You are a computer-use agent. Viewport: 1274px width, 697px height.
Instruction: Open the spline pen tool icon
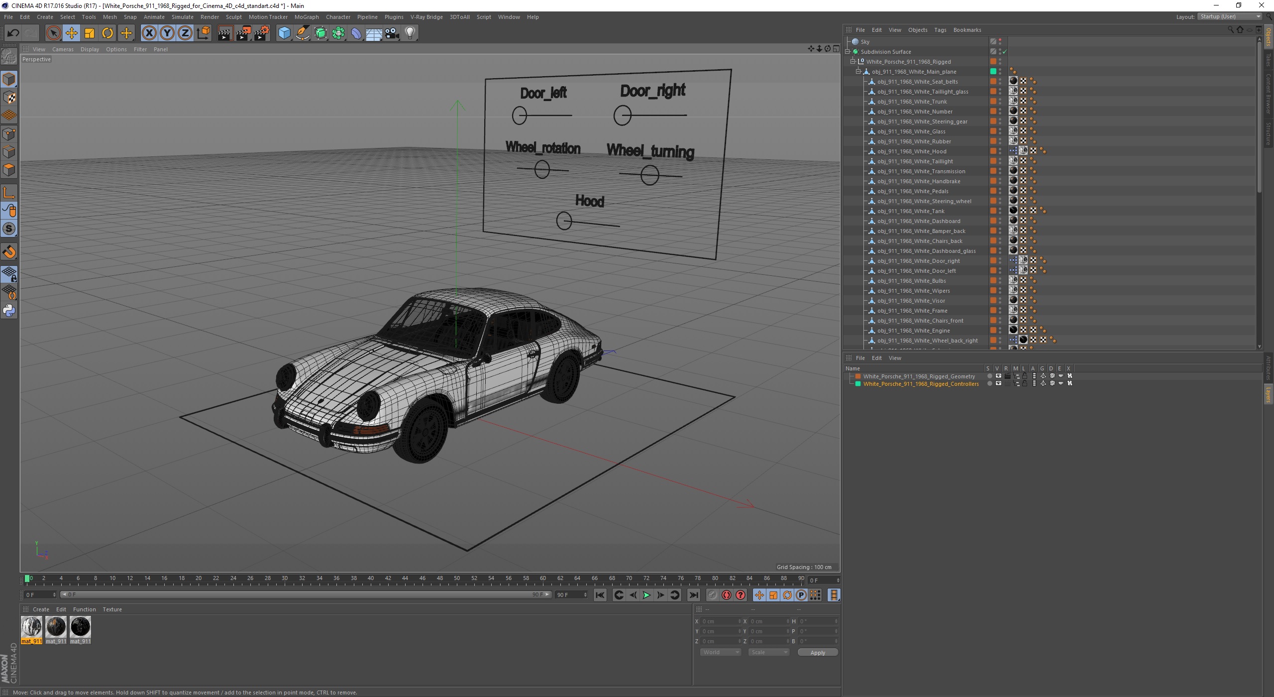tap(303, 33)
